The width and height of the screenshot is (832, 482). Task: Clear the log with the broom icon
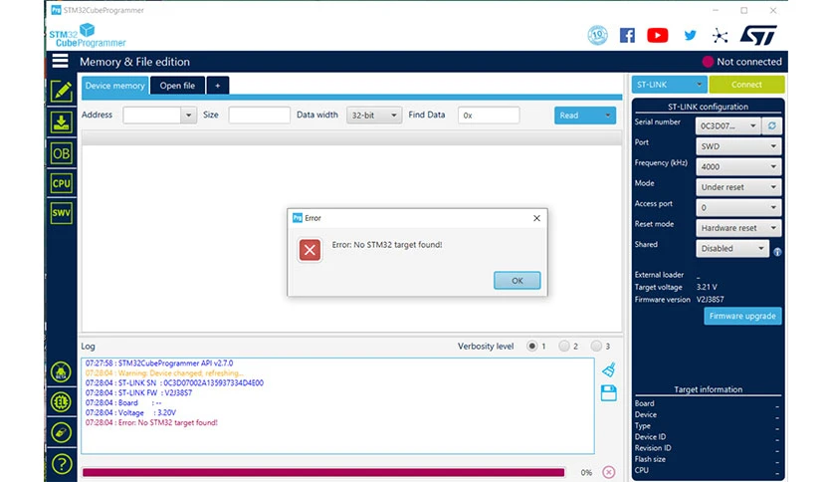coord(609,369)
